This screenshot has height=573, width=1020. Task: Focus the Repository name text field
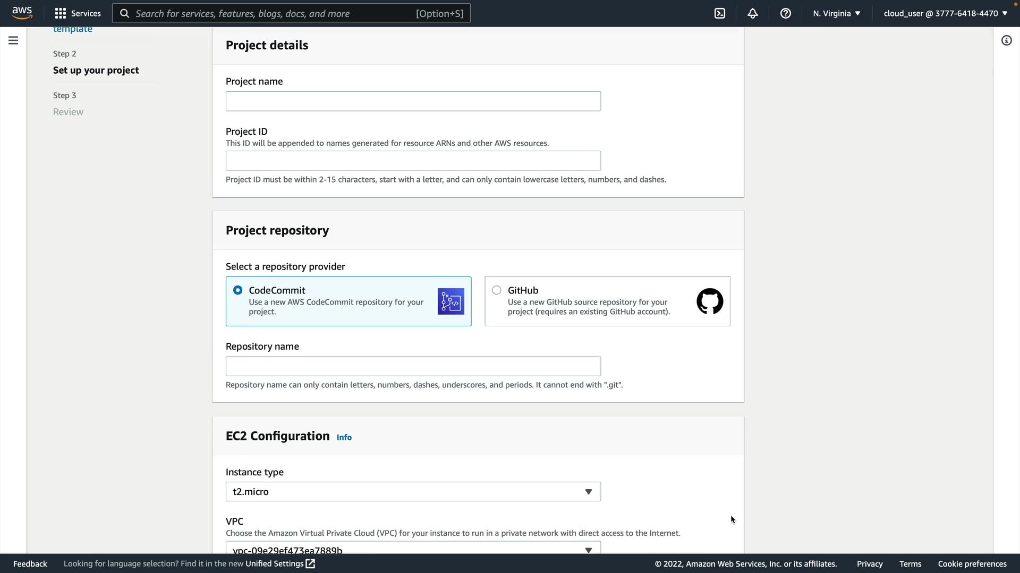(413, 366)
